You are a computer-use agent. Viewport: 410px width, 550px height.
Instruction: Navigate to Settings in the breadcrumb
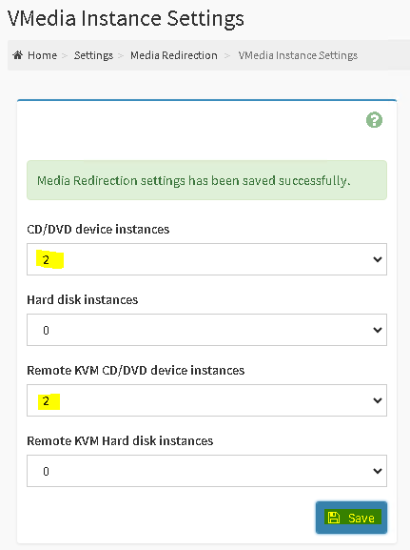point(93,55)
